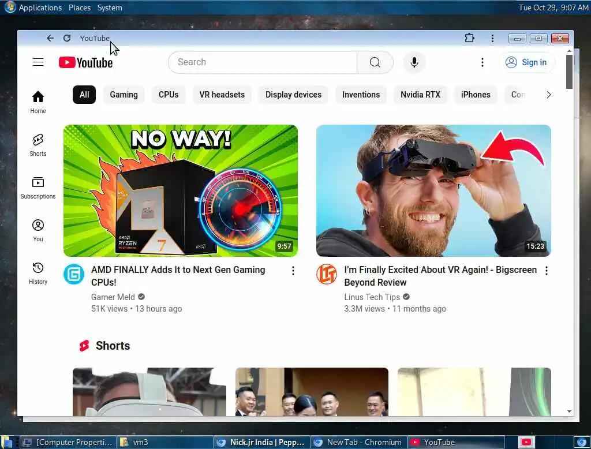Viewport: 591px width, 449px height.
Task: Open options menu for AMD video
Action: click(x=293, y=271)
